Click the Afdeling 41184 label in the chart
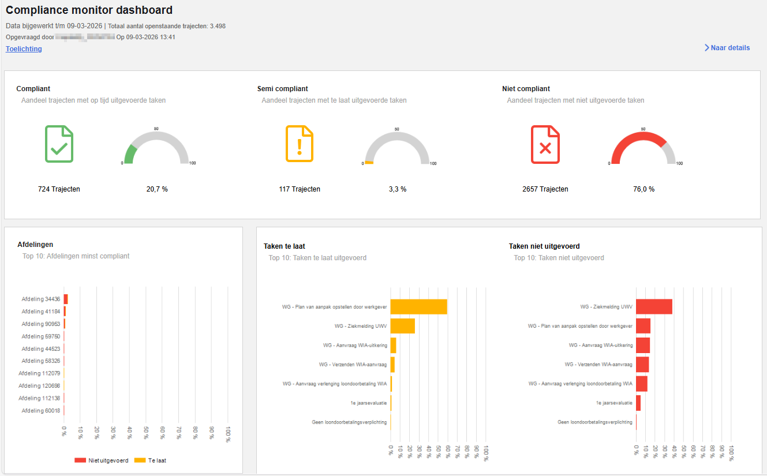This screenshot has height=476, width=767. click(41, 312)
